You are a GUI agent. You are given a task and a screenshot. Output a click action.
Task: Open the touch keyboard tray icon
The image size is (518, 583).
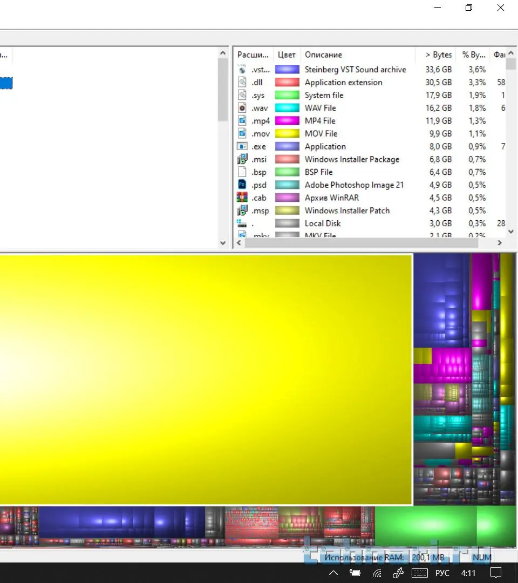click(420, 573)
